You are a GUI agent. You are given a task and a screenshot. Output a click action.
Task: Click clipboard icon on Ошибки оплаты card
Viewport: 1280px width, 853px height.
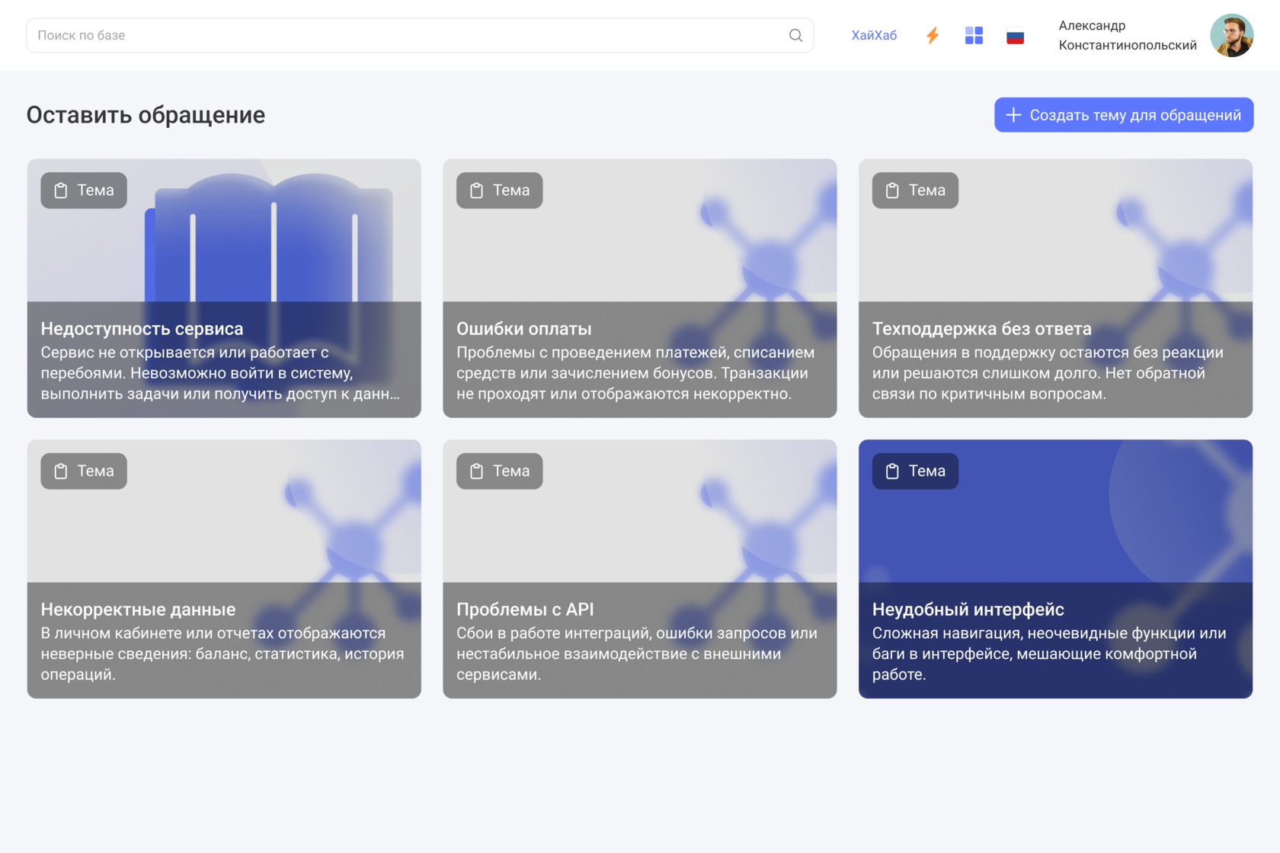point(477,190)
